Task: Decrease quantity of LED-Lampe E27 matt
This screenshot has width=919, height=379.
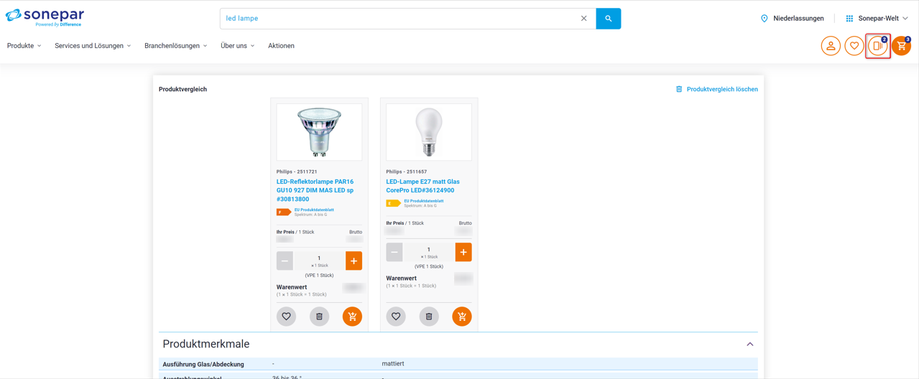Action: [394, 252]
